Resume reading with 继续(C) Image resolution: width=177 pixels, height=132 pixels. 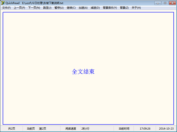tap(71, 8)
